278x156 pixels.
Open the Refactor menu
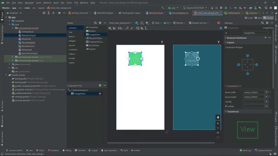tap(47, 3)
